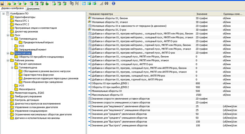Open search with the binoculars icon

point(107,4)
